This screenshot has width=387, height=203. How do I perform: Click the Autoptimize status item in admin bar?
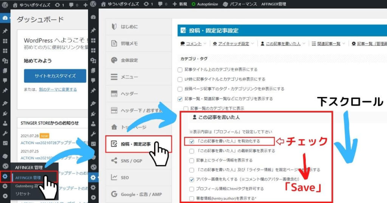point(205,4)
